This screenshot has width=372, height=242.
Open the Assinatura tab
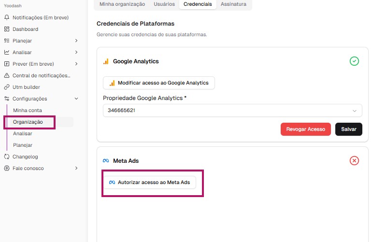(x=233, y=4)
